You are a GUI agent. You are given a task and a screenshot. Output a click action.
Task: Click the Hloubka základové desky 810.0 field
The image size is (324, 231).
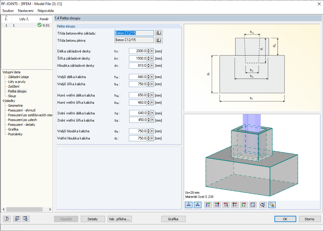pos(138,66)
